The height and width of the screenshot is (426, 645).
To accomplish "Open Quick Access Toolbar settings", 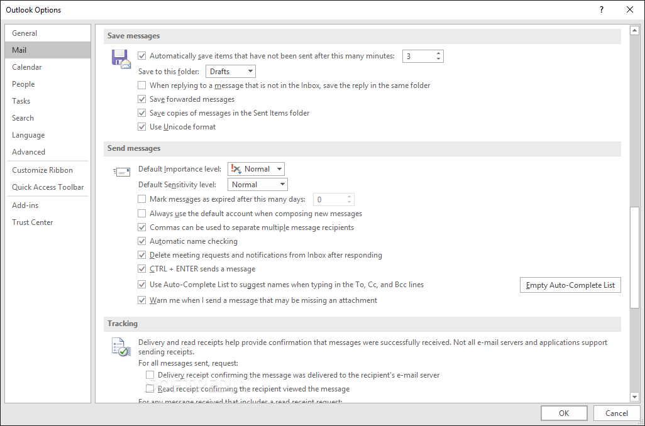I will tap(48, 187).
